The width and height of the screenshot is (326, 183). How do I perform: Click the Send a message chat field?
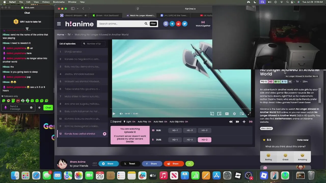click(x=18, y=108)
